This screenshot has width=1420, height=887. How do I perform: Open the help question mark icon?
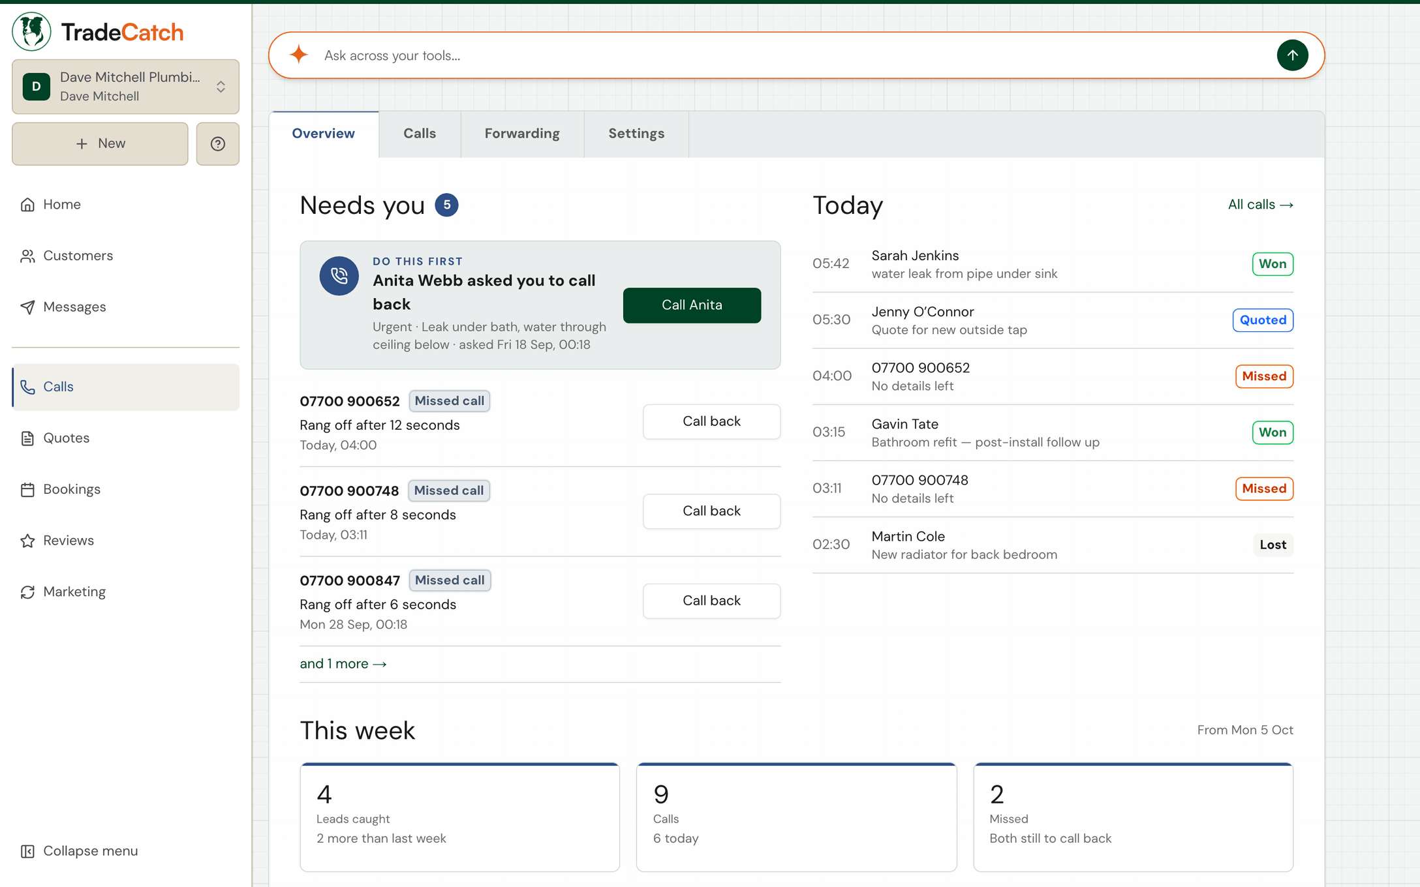tap(218, 143)
